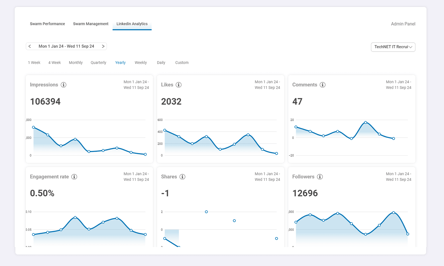Click the Likes value 2032
Screen dimensions: 444x266
pyautogui.click(x=171, y=101)
